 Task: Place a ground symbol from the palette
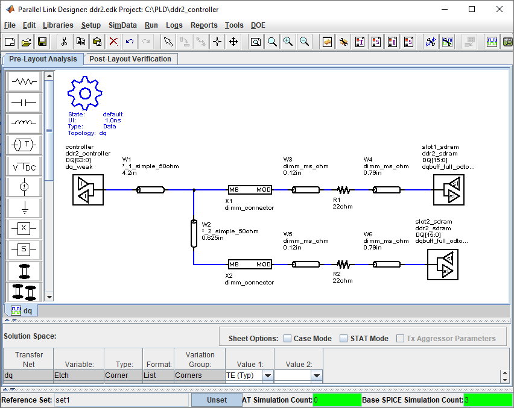click(x=24, y=208)
